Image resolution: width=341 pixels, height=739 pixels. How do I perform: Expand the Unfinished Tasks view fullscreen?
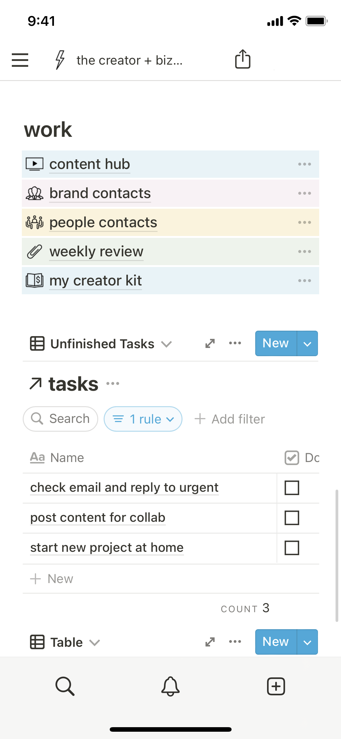click(x=210, y=343)
